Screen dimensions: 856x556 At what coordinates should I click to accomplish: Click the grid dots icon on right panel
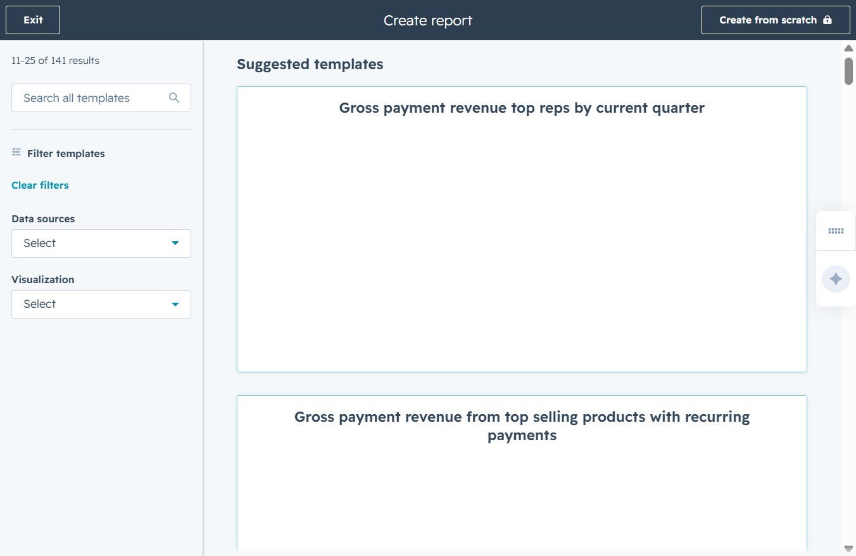[x=836, y=231]
